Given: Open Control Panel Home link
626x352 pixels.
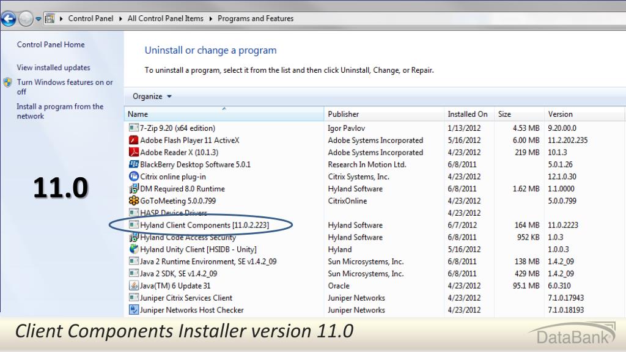Looking at the screenshot, I should (51, 45).
